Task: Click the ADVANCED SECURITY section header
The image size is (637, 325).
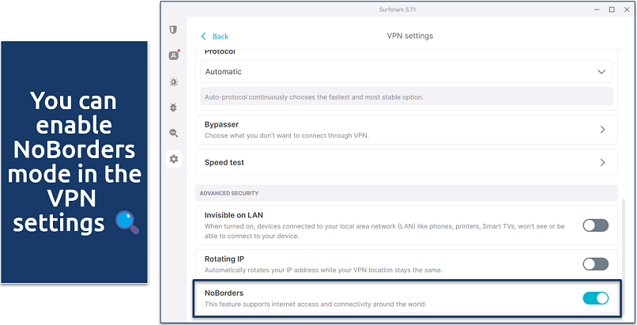Action: tap(406, 194)
